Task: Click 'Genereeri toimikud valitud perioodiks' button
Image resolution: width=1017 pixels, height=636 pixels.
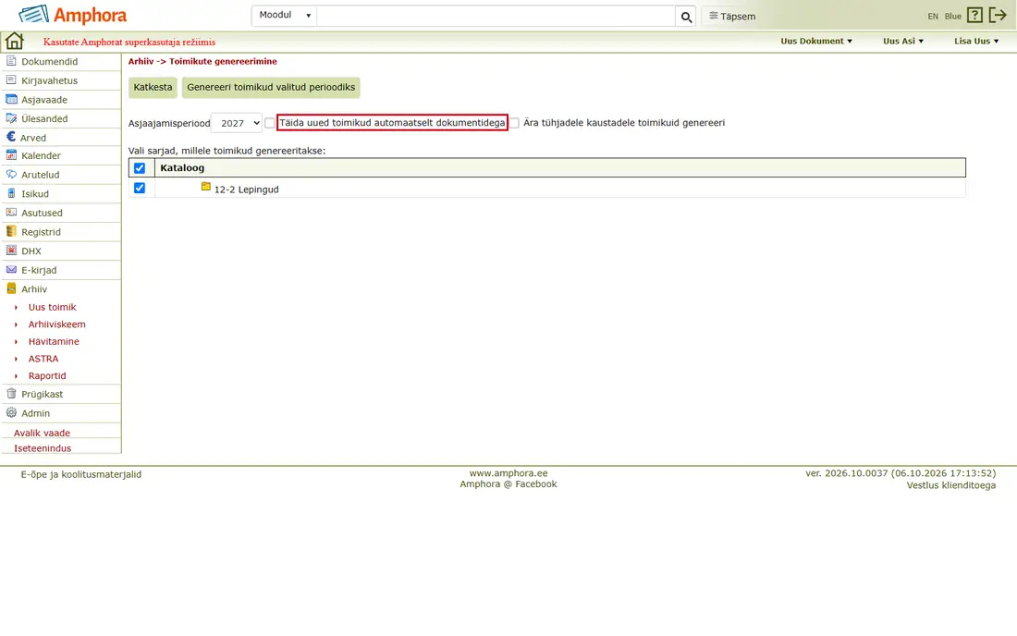Action: 271,88
